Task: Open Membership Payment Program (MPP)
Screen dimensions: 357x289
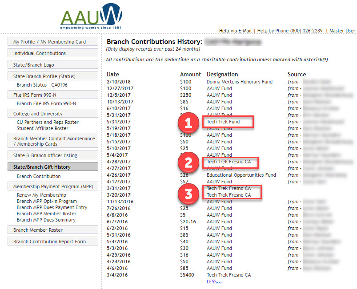Action: click(53, 186)
